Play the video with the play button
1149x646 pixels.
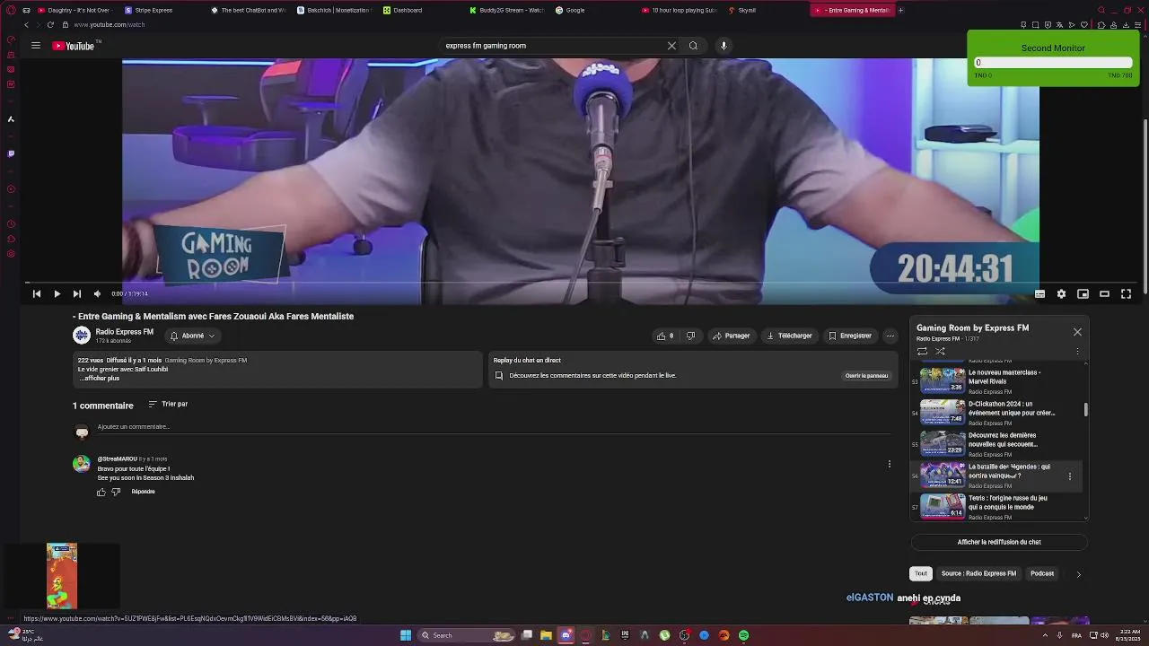coord(57,293)
